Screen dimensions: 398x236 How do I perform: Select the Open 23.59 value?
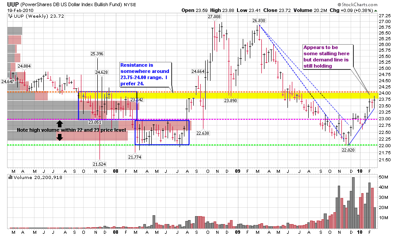pyautogui.click(x=195, y=11)
